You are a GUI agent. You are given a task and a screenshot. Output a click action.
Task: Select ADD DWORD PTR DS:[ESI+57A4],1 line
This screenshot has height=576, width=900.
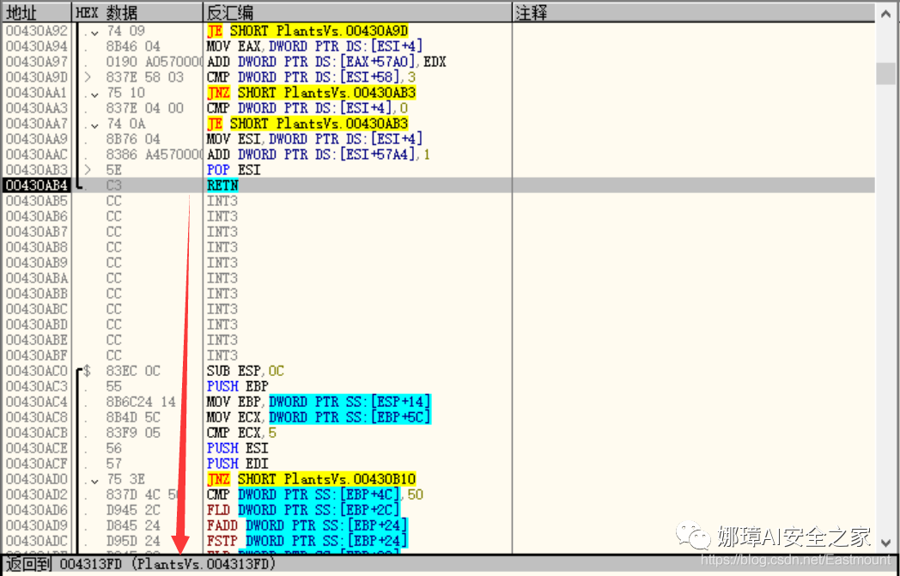pyautogui.click(x=319, y=155)
